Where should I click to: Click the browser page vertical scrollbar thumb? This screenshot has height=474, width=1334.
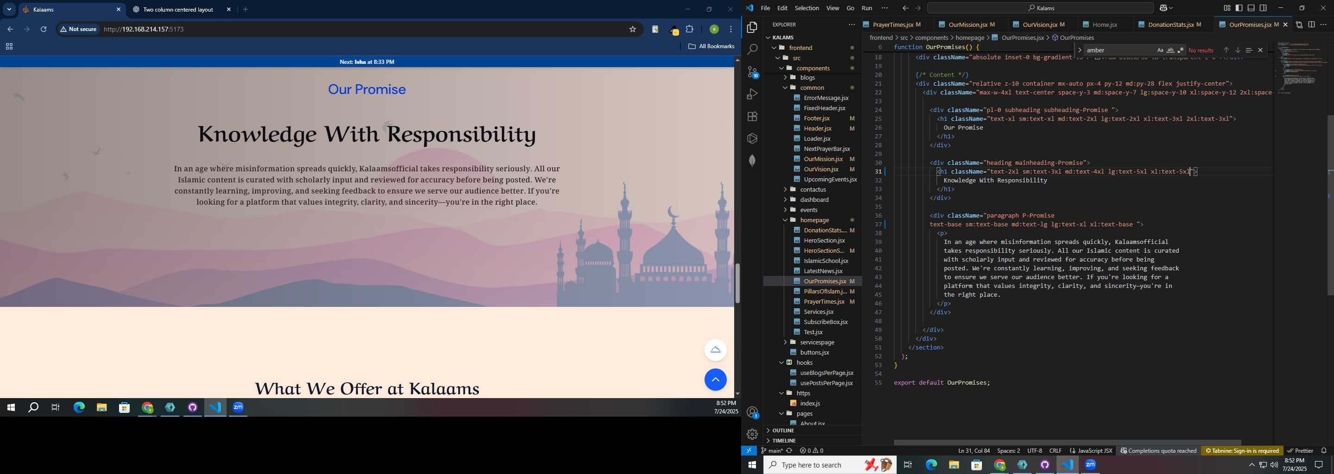pyautogui.click(x=737, y=284)
